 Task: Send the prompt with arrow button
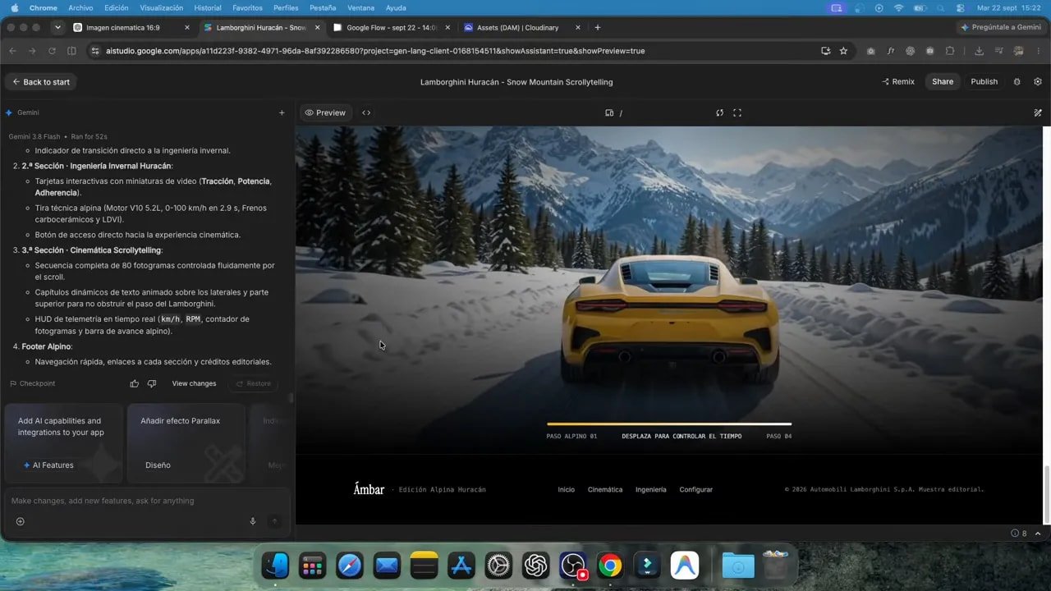(274, 521)
